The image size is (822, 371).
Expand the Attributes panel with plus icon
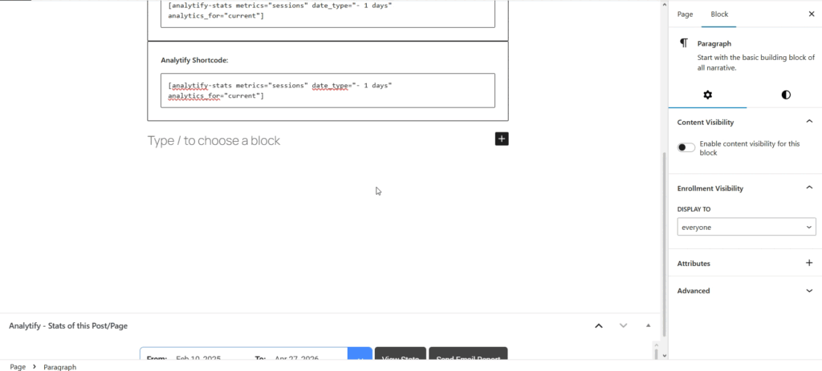pyautogui.click(x=809, y=263)
